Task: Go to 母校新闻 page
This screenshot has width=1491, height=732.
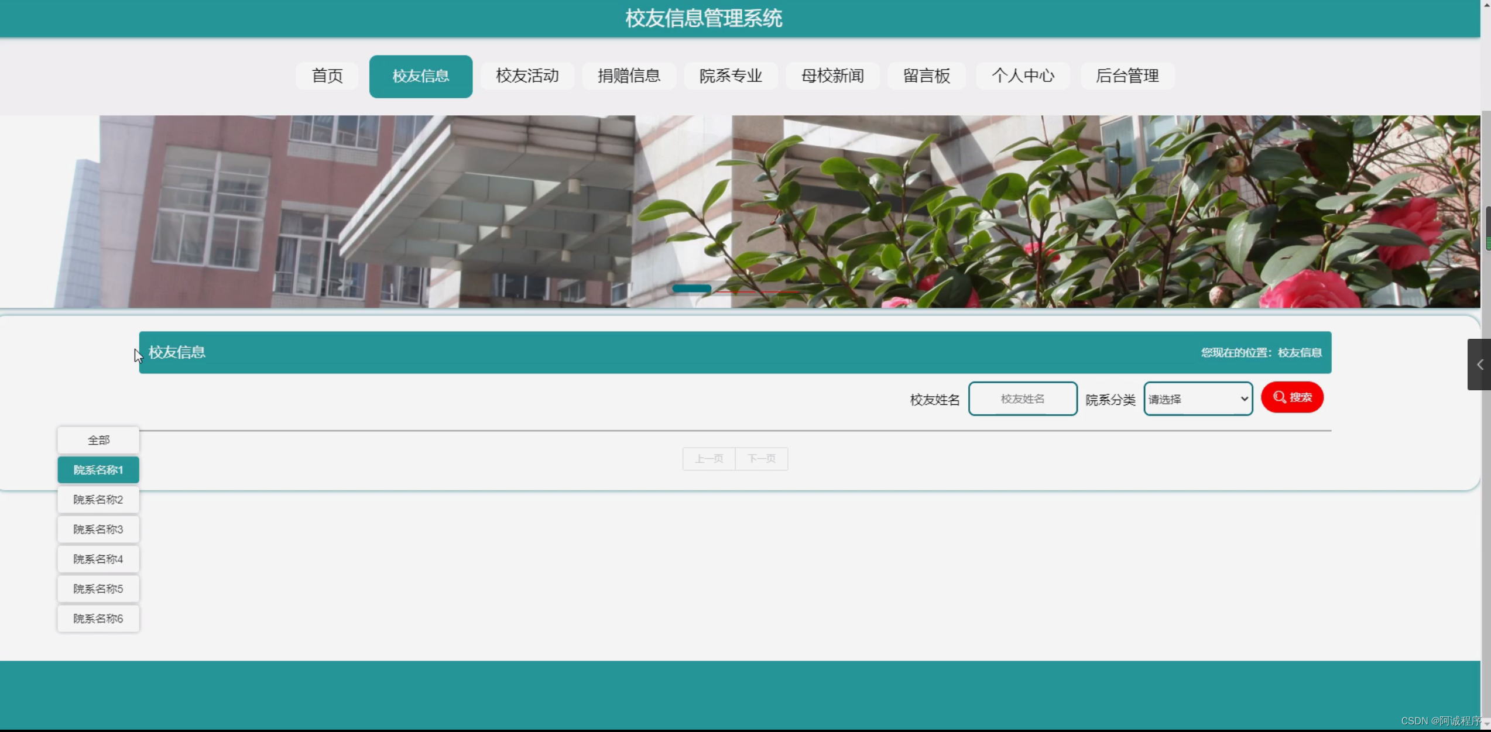Action: tap(832, 75)
